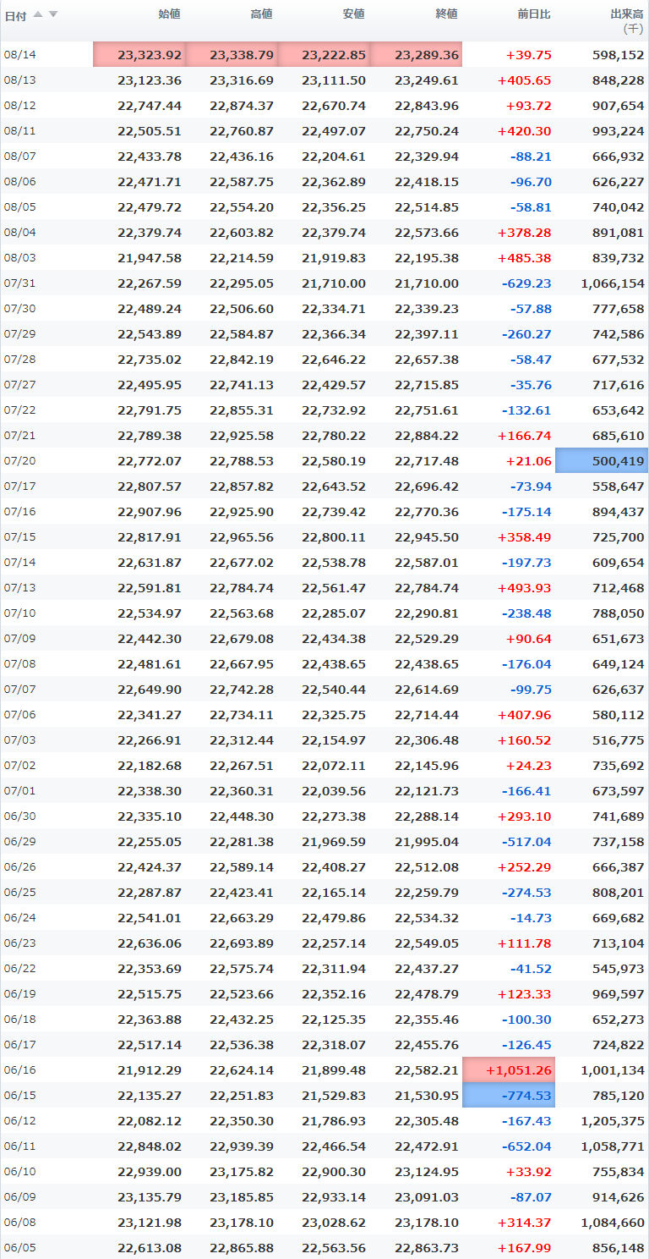The width and height of the screenshot is (649, 1259).
Task: Select the -629.23 change on 07/31
Action: [x=527, y=283]
